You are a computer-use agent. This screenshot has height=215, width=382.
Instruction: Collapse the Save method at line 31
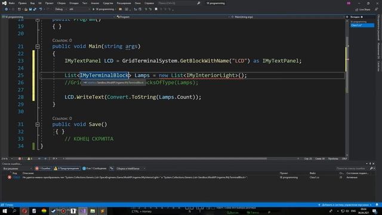pos(38,124)
